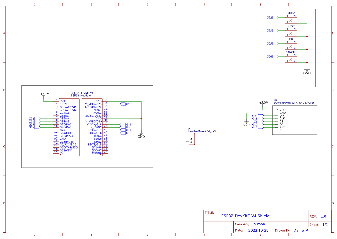This screenshot has width=337, height=239.
Task: Click the GND symbol left of the WAVESHARE display
Action: (x=246, y=123)
